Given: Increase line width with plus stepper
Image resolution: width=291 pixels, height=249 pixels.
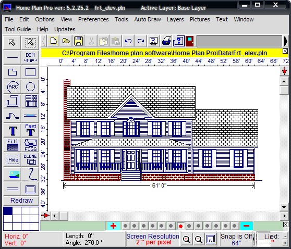Looking at the screenshot, I should [285, 243].
